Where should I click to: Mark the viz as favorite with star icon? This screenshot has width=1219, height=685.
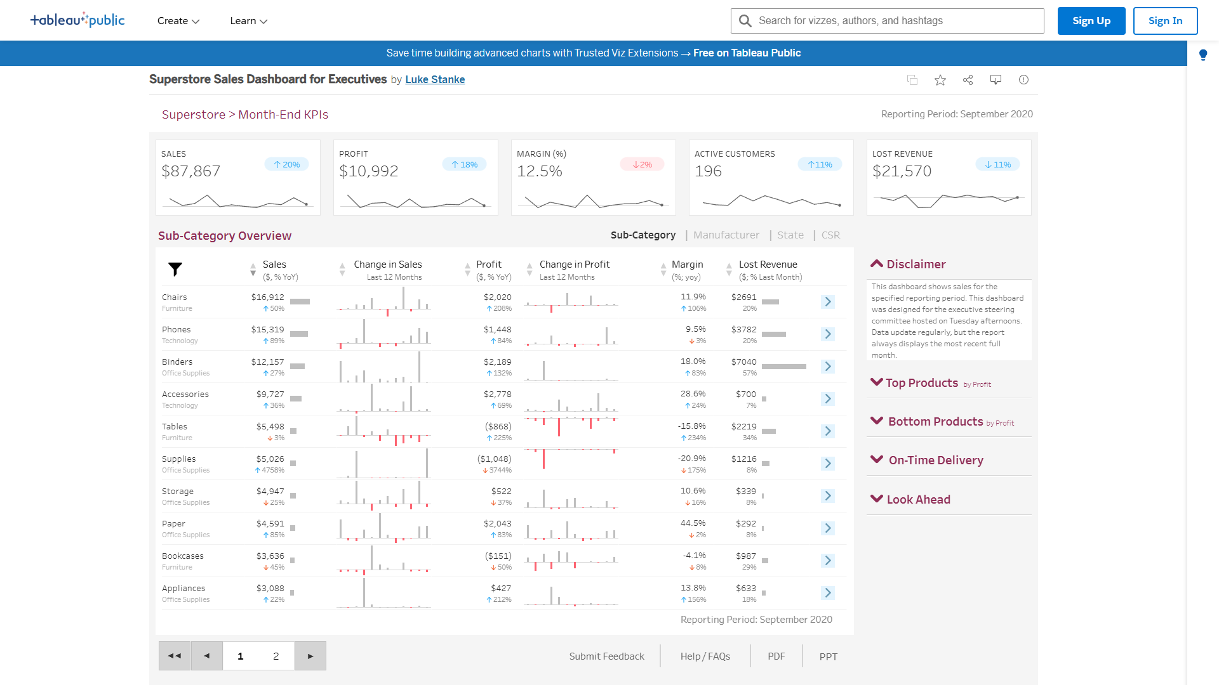(x=940, y=80)
